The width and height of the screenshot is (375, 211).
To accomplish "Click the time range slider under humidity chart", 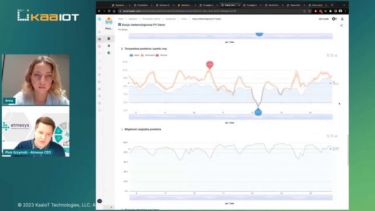I will click(x=231, y=198).
